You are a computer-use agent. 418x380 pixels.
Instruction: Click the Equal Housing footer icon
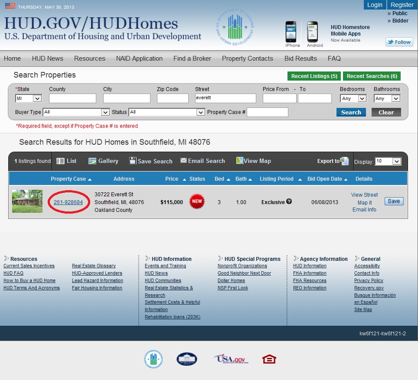(x=269, y=359)
